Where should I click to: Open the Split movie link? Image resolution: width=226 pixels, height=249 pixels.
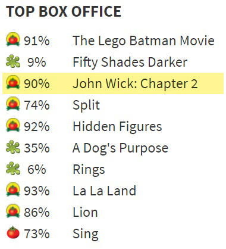(86, 105)
